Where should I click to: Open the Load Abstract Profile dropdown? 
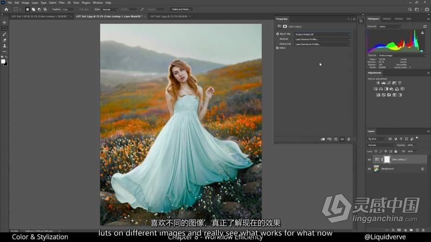323,39
